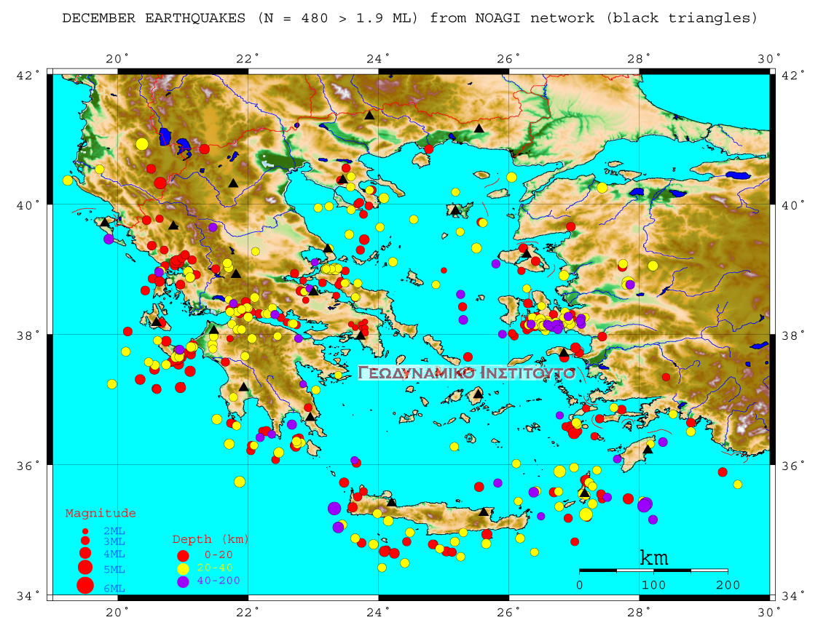The width and height of the screenshot is (826, 636).
Task: Click the 42° latitude label on left axis
Action: coord(28,75)
